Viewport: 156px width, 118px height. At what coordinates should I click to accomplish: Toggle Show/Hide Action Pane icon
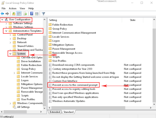pyautogui.click(x=37, y=14)
